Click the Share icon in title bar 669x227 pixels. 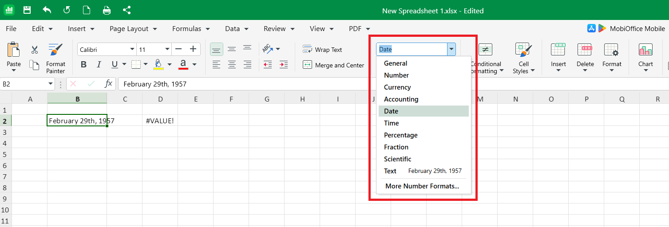click(127, 10)
